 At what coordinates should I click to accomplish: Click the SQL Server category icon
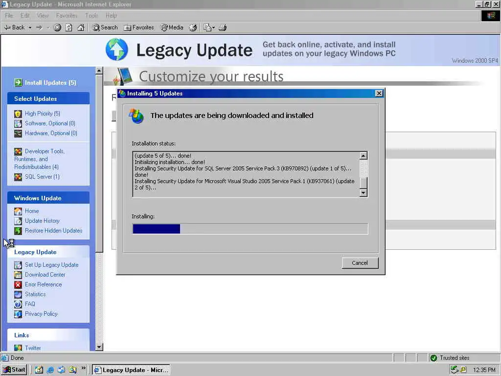(18, 177)
